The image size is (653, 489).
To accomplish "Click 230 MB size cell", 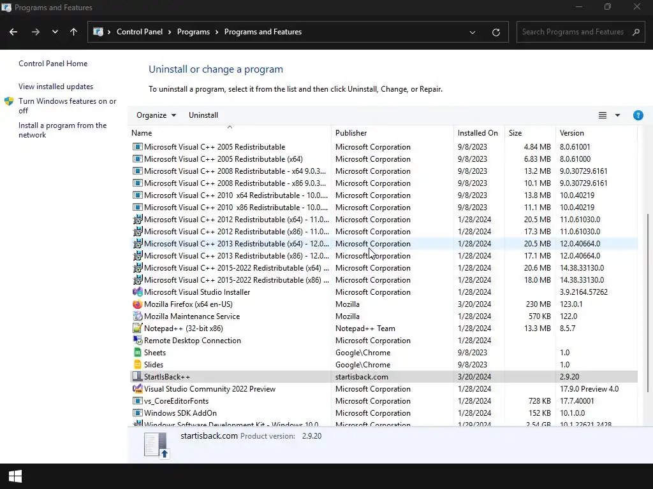I will tap(538, 304).
